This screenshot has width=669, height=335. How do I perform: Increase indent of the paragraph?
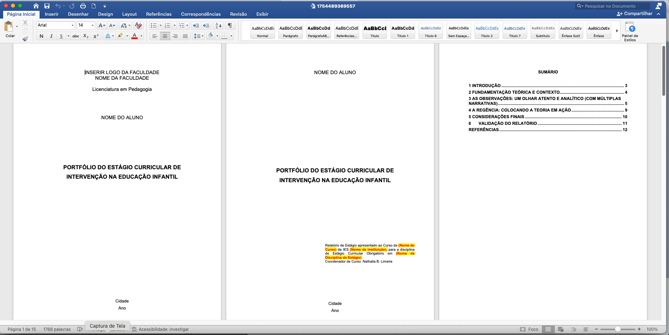[x=206, y=26]
